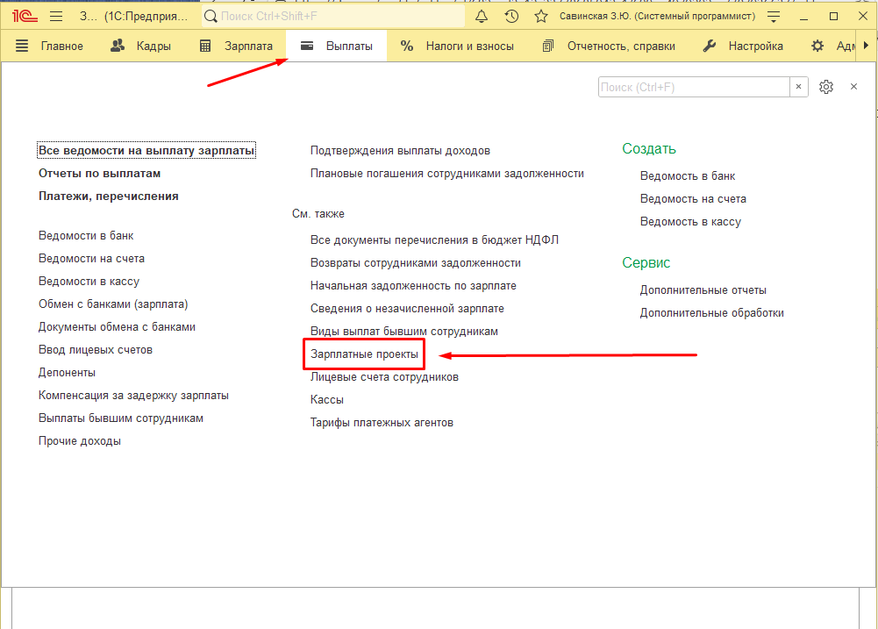Image resolution: width=878 pixels, height=629 pixels.
Task: Open Выплаты бывшим сотрудникам
Action: (121, 418)
